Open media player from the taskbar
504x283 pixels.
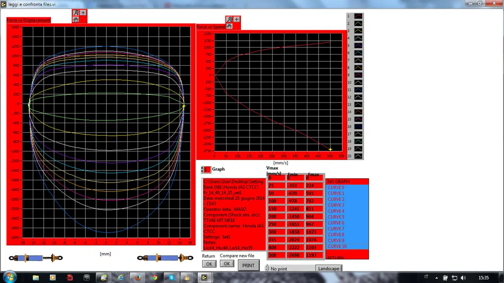[53, 278]
